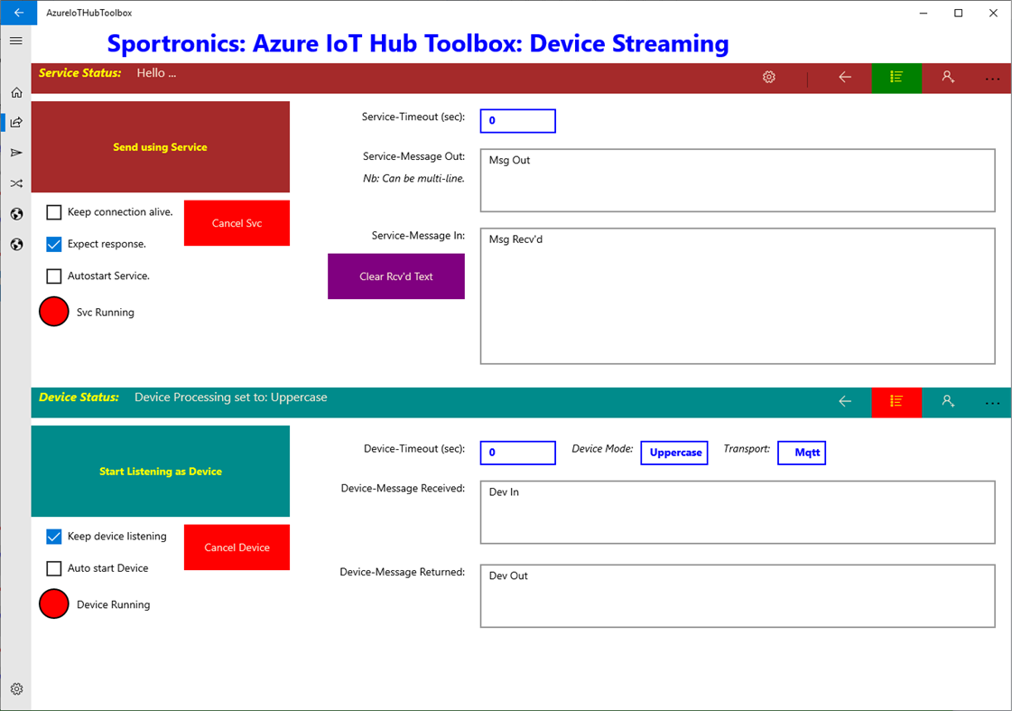Viewport: 1012px width, 711px height.
Task: Click 'Hello ...' service status text
Action: point(156,73)
